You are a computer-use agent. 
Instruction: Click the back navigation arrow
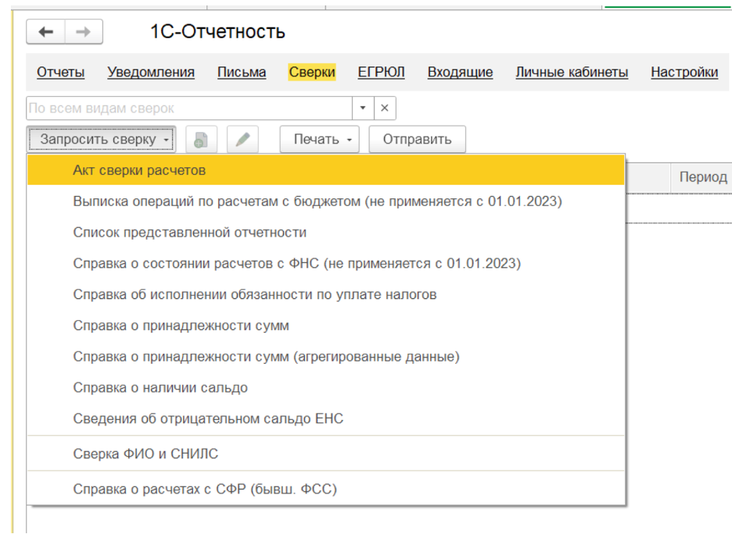tap(46, 32)
